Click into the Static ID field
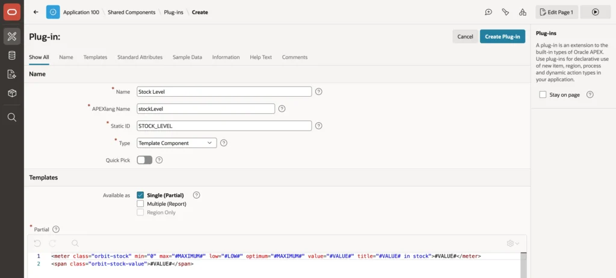Image resolution: width=616 pixels, height=278 pixels. (x=224, y=126)
